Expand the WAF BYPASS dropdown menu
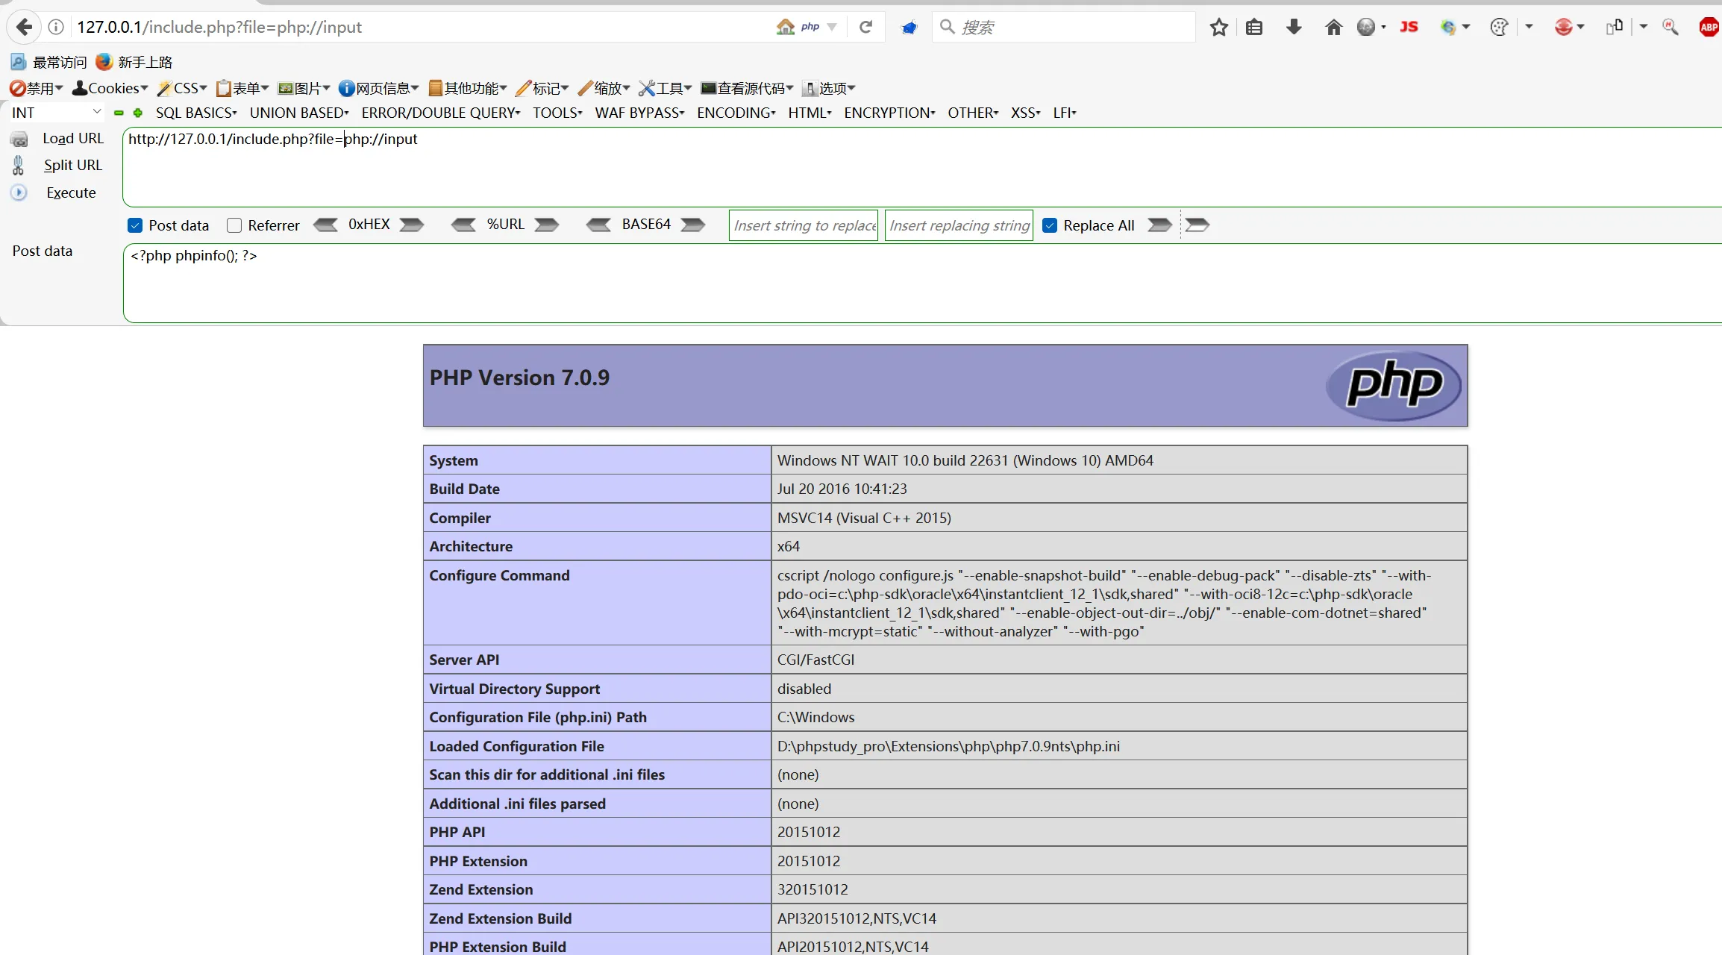The image size is (1722, 955). tap(639, 113)
